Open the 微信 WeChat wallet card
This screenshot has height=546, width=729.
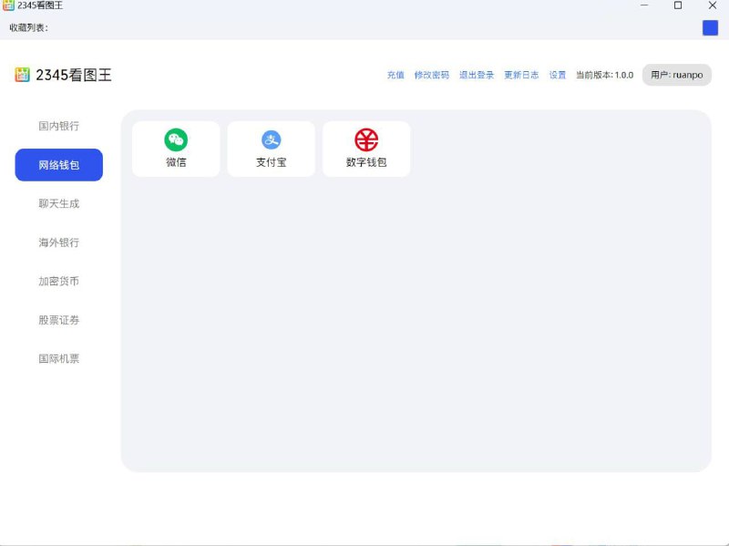[176, 149]
